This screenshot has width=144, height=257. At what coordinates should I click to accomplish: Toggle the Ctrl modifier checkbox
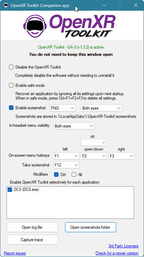(x=56, y=175)
